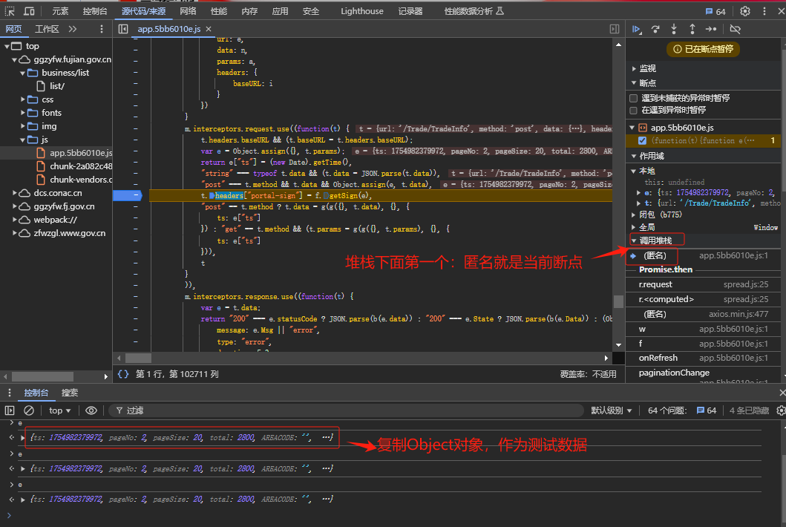Viewport: 786px width, 527px height.
Task: Open DevTools settings gear
Action: point(745,11)
